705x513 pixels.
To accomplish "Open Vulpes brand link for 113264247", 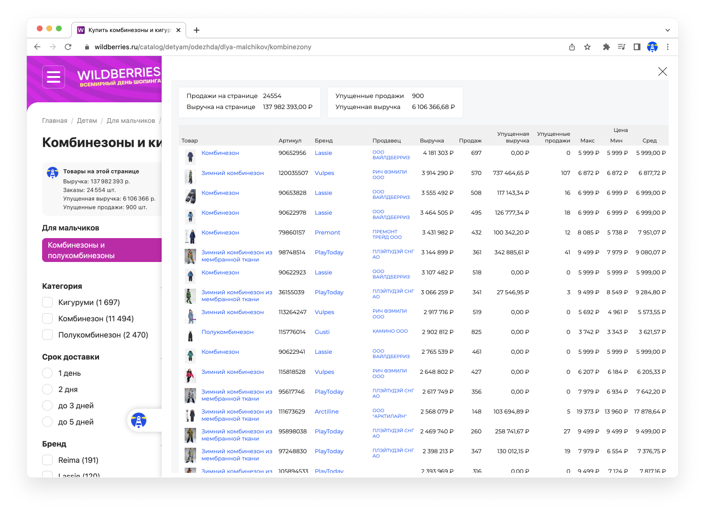I will [324, 312].
